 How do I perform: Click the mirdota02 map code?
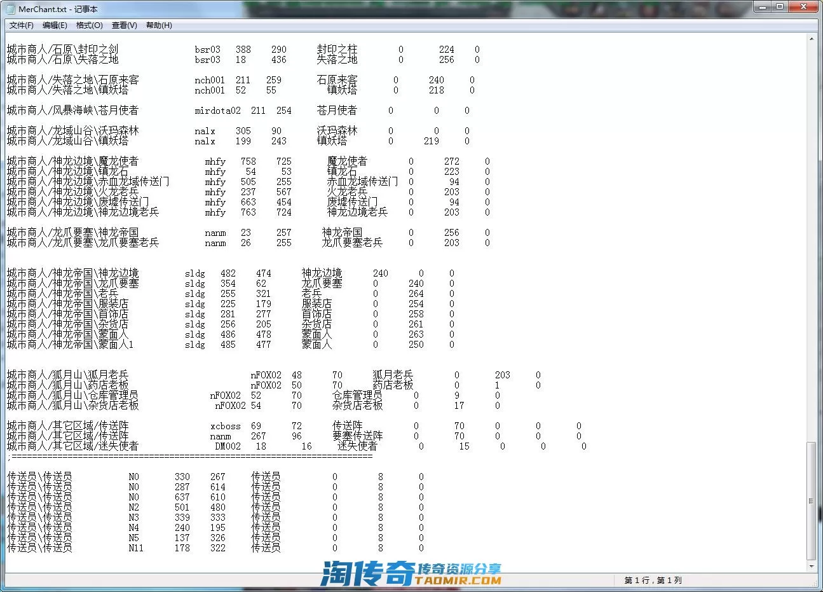pyautogui.click(x=218, y=111)
